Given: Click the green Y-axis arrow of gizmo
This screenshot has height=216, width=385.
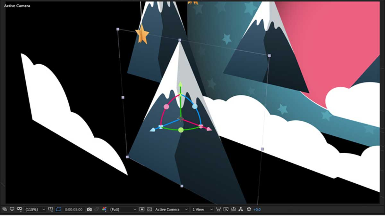Looking at the screenshot, I should [180, 84].
